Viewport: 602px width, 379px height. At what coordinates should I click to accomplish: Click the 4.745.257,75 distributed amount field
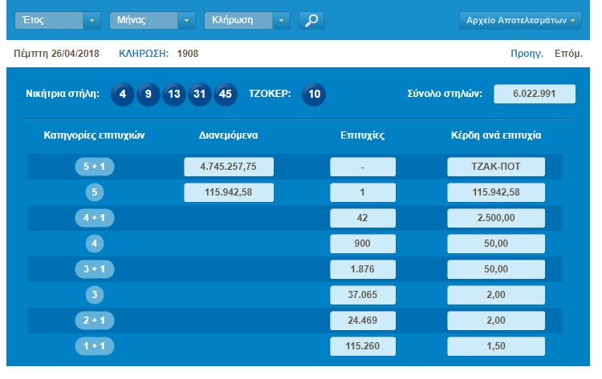point(229,167)
